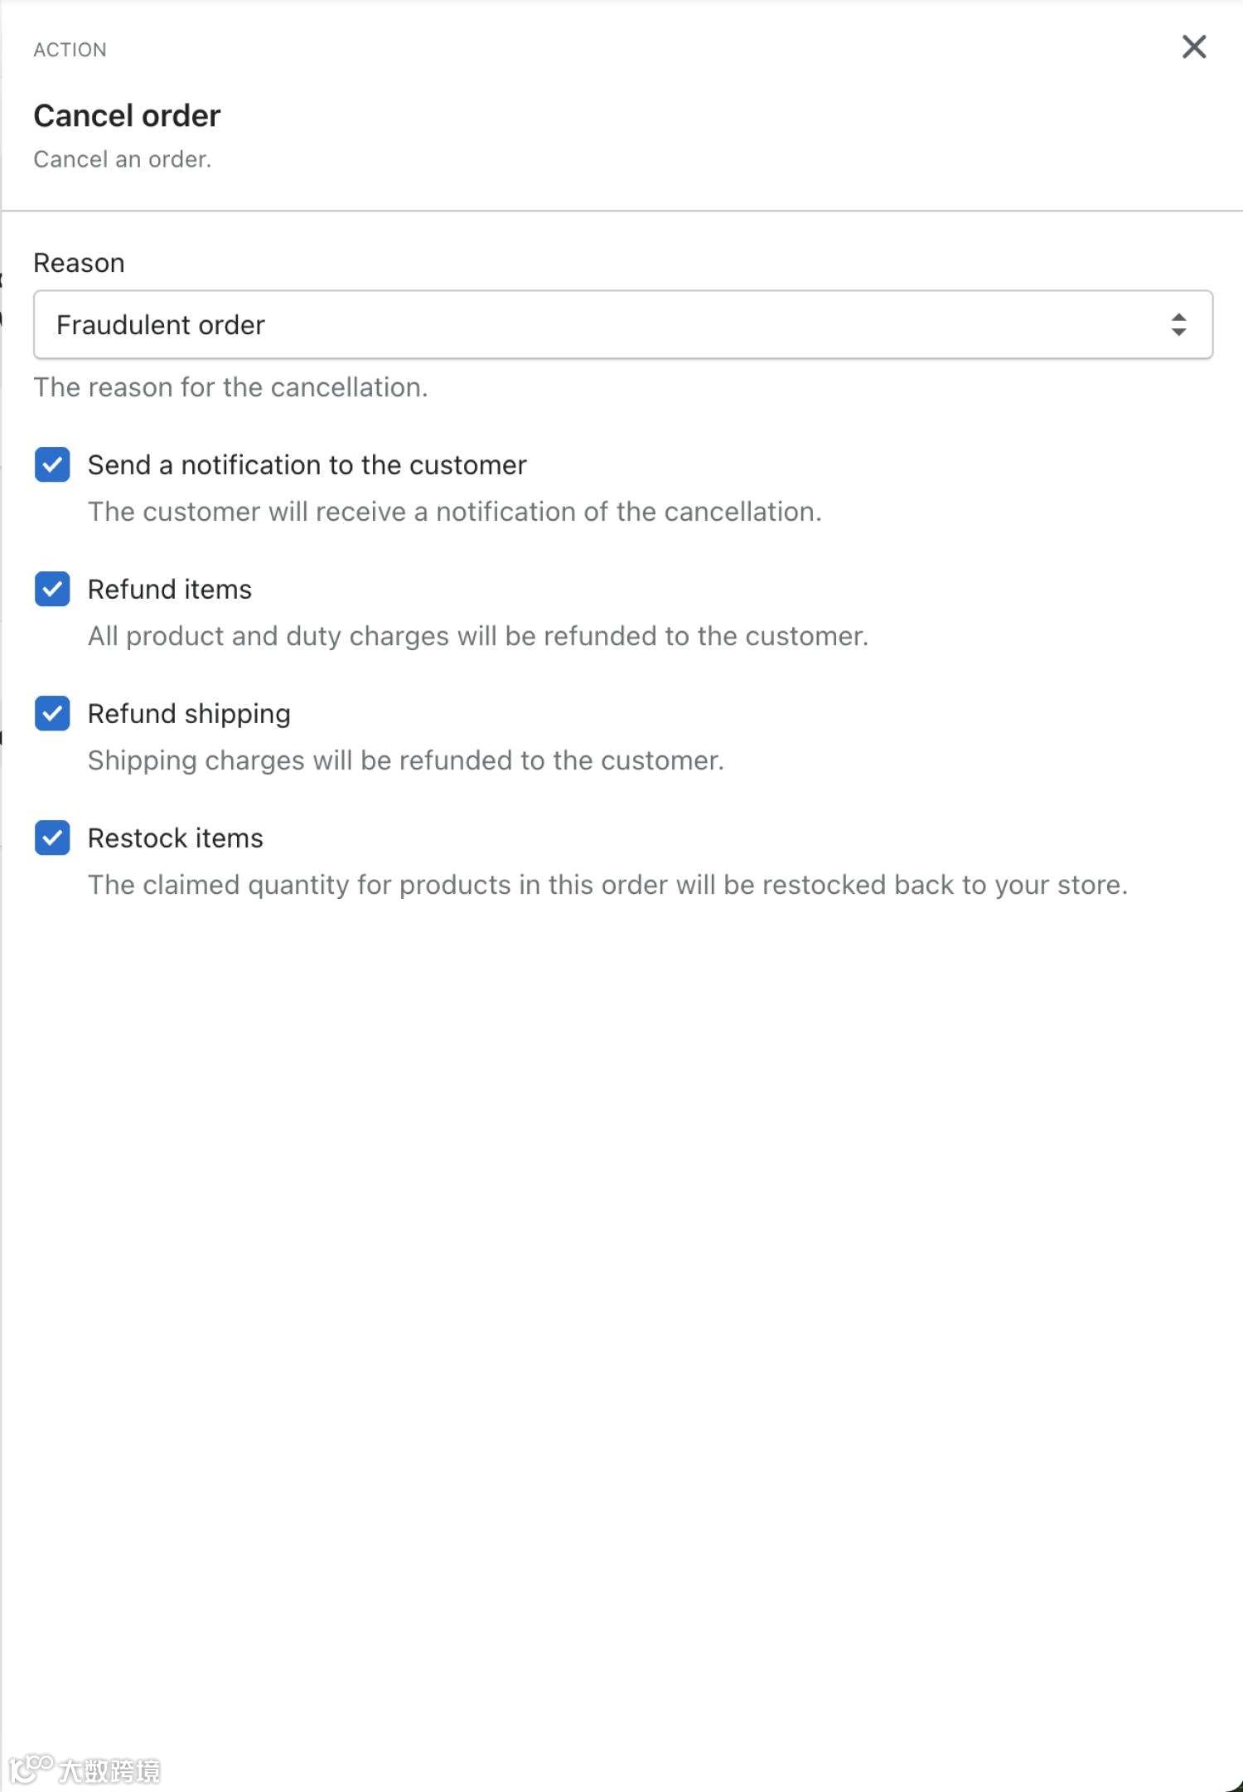
Task: Disable the Refund shipping checkbox
Action: pyautogui.click(x=52, y=713)
